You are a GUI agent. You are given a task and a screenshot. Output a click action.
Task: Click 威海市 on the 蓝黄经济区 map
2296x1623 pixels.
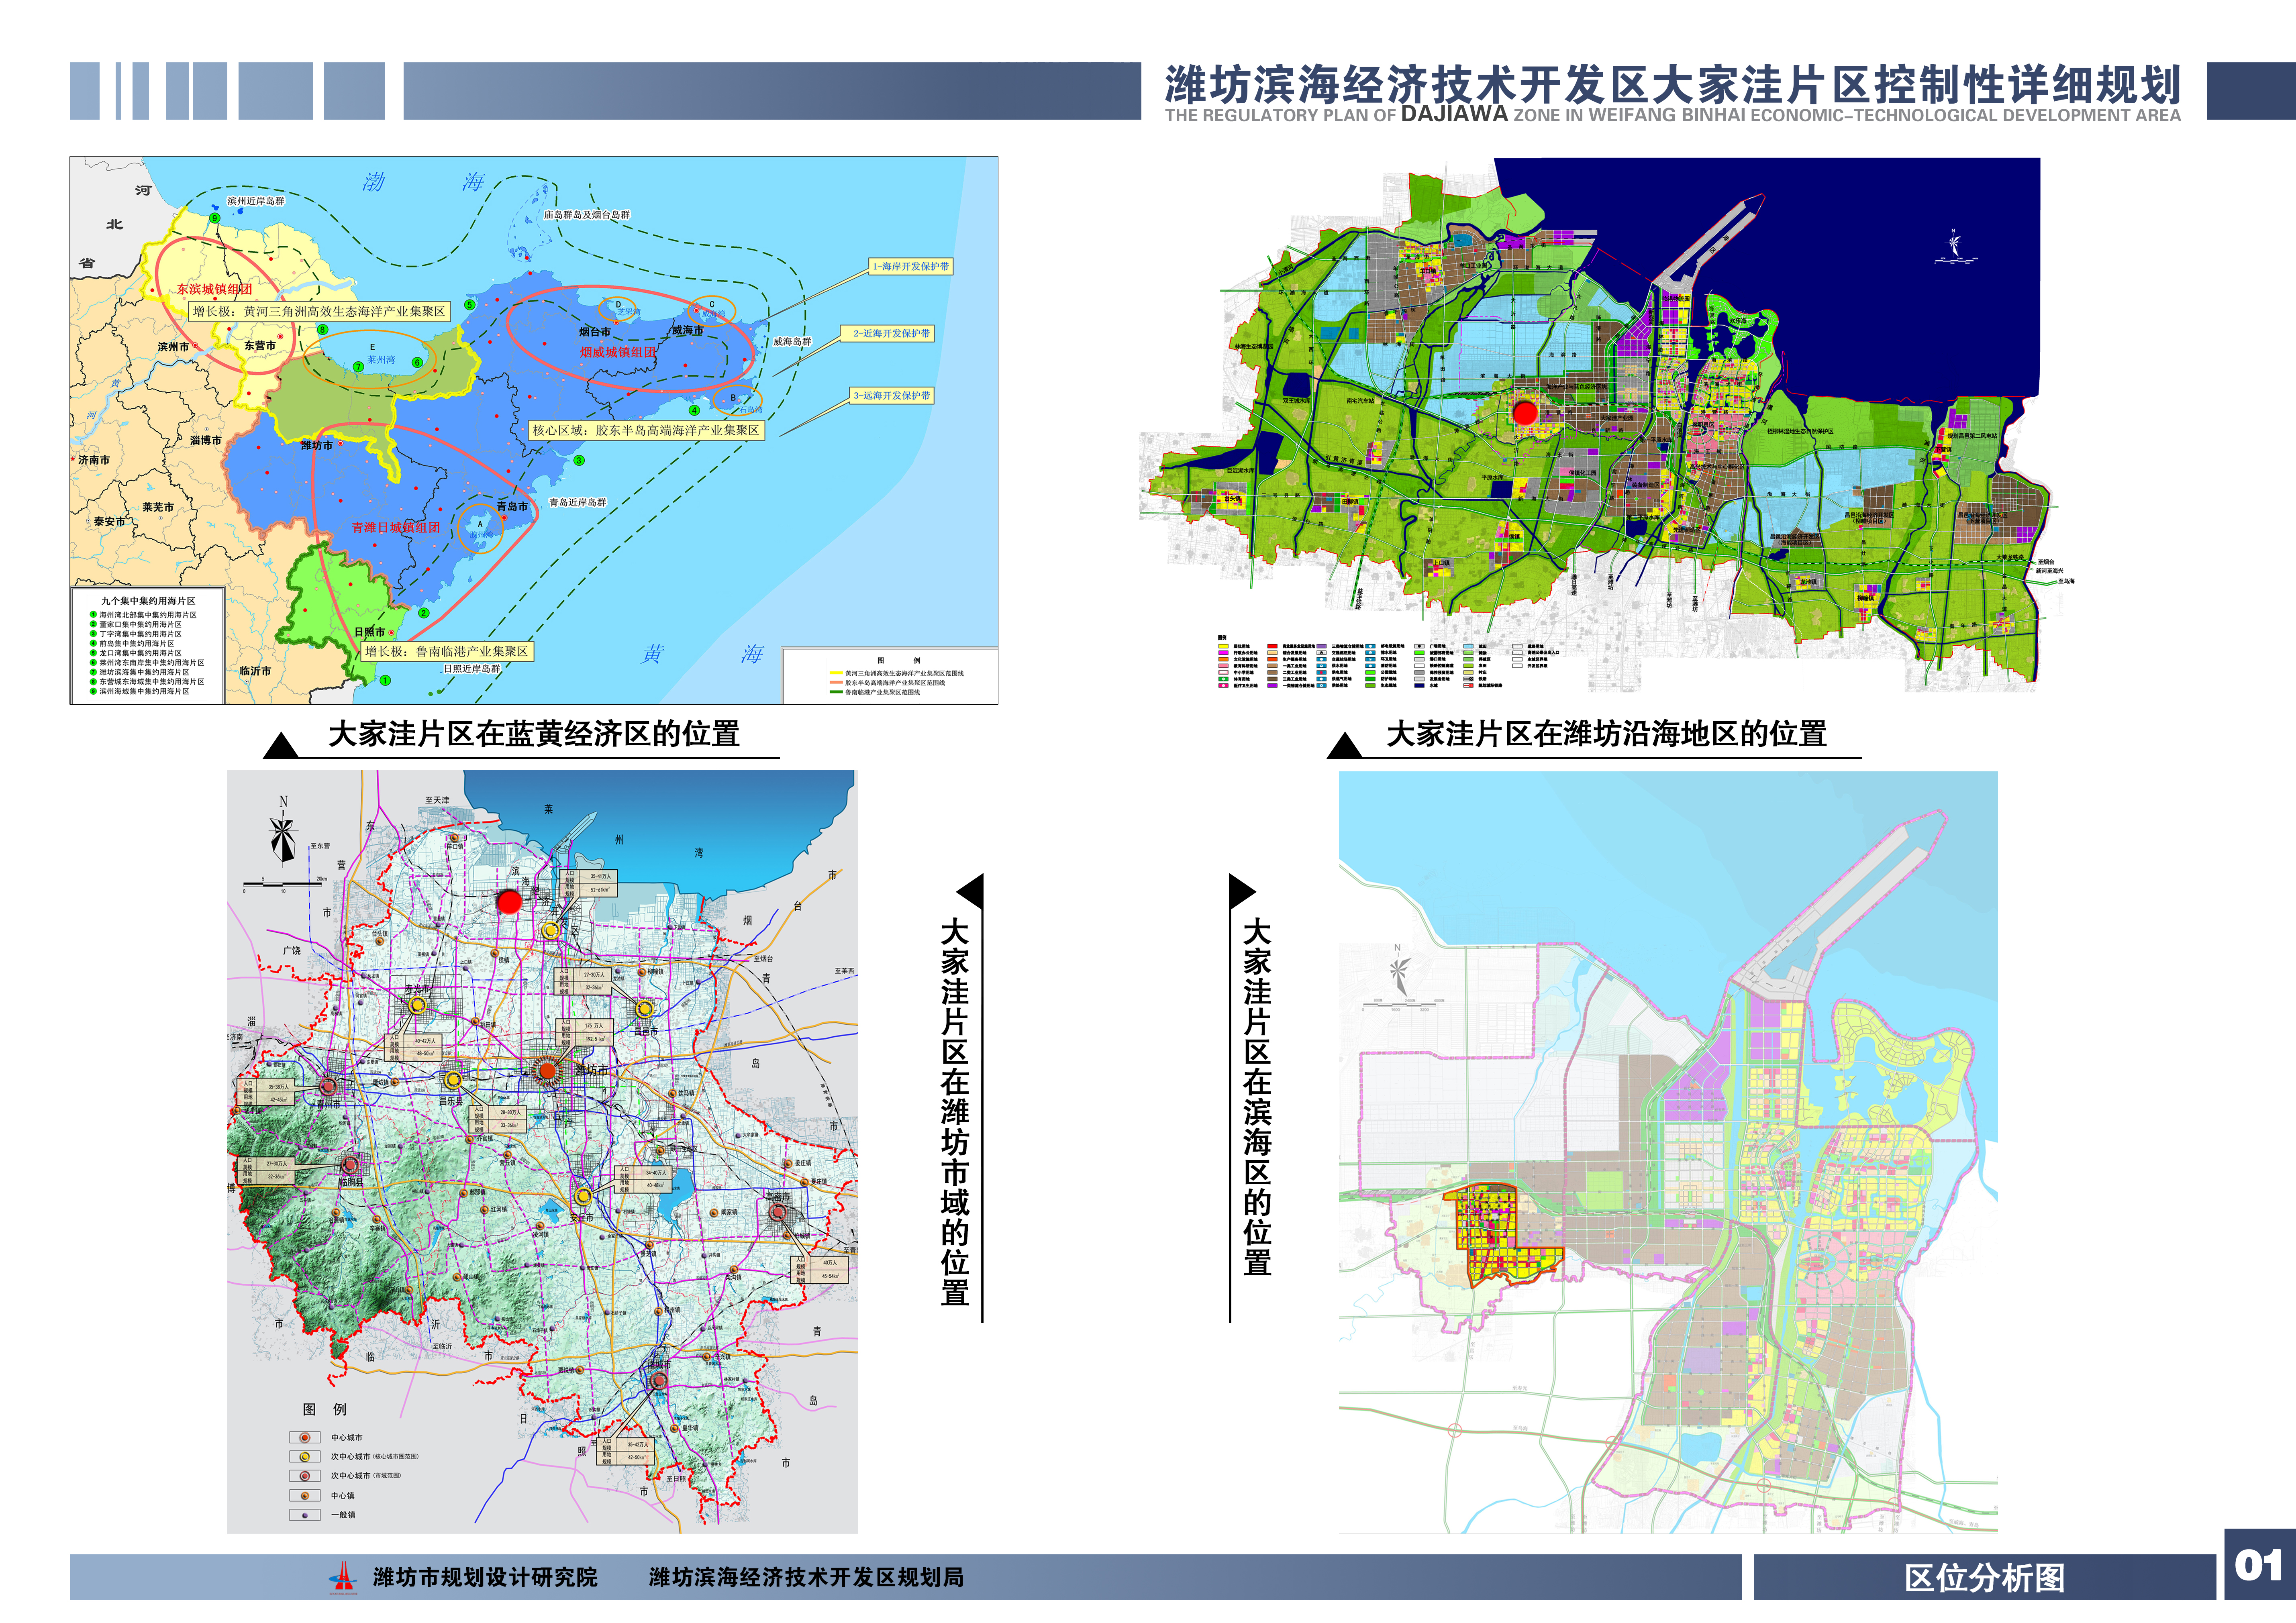click(x=687, y=330)
